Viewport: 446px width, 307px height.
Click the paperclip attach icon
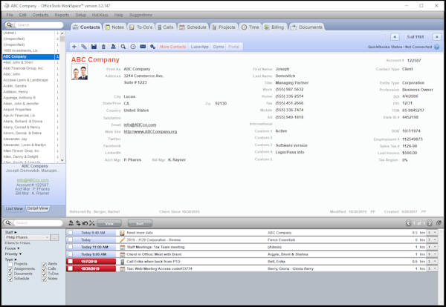coord(83,47)
